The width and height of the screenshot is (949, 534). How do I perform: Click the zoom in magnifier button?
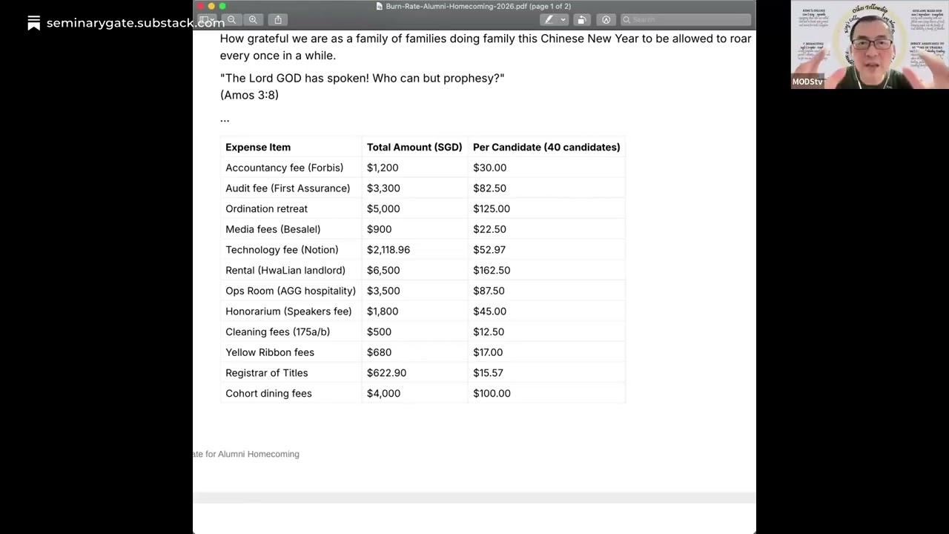[254, 19]
